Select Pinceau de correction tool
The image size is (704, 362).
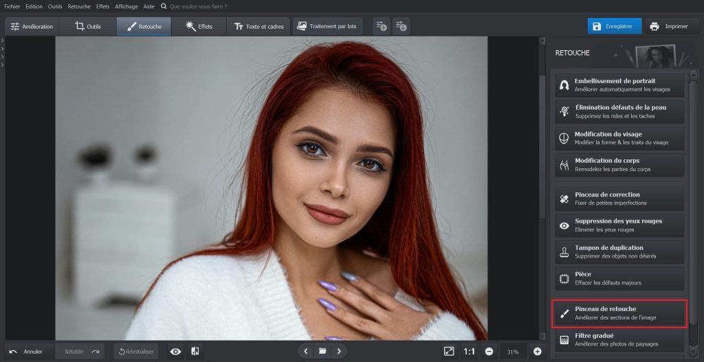pyautogui.click(x=619, y=199)
